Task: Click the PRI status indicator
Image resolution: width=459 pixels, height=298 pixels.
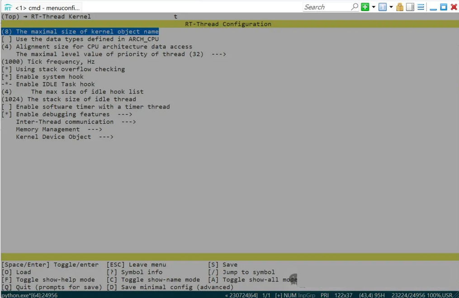Action: click(324, 295)
